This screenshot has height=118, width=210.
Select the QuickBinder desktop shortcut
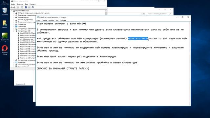click(x=5, y=37)
